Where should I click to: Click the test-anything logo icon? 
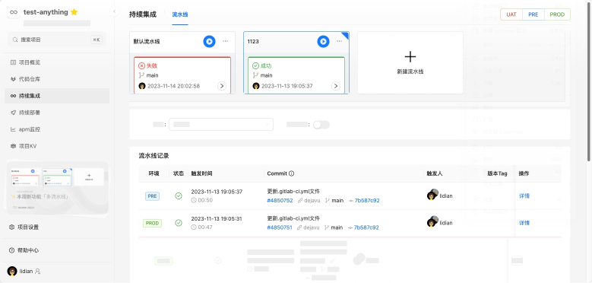click(14, 12)
